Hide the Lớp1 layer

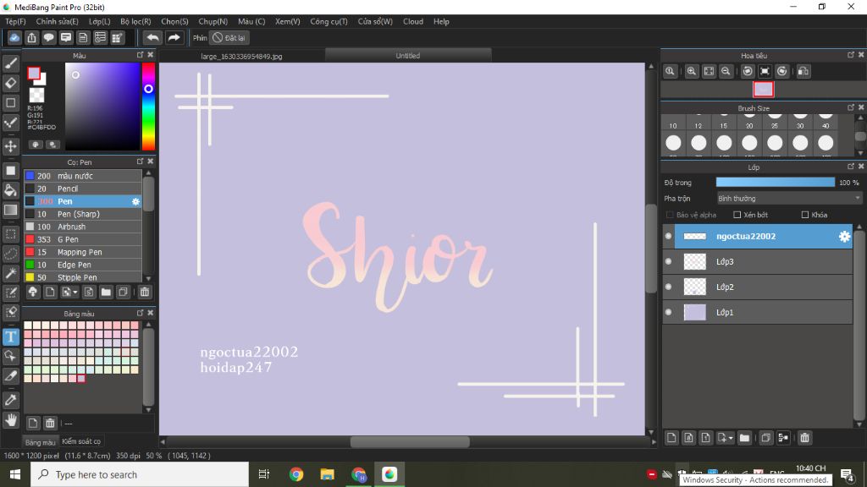(669, 313)
